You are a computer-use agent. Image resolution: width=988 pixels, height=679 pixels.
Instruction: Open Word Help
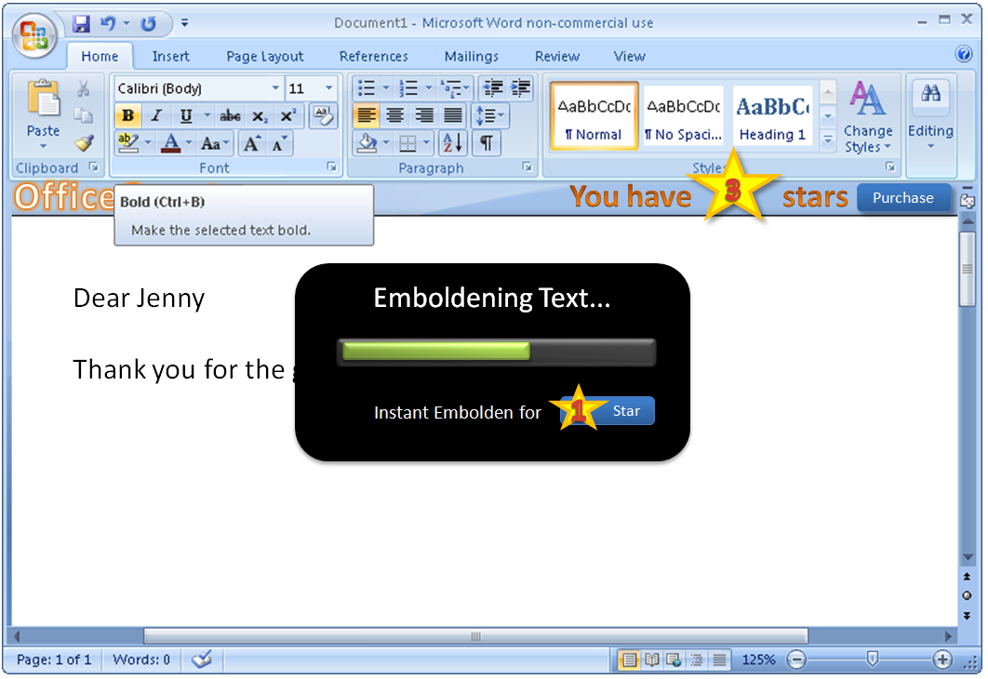coord(964,54)
